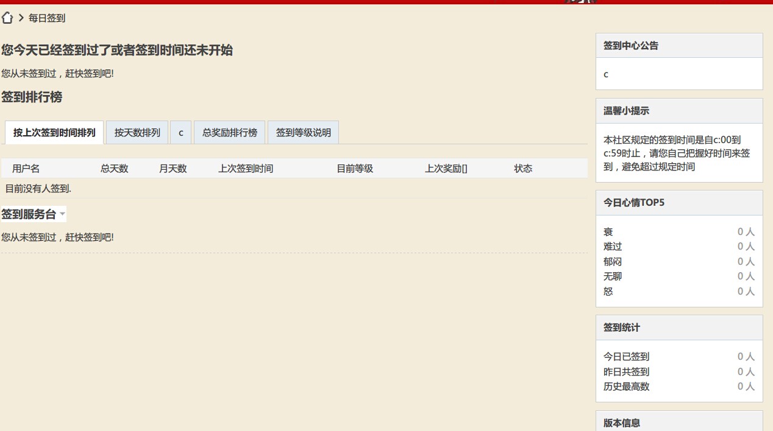Click the 总天数 column header
The height and width of the screenshot is (431, 773).
[x=114, y=169]
